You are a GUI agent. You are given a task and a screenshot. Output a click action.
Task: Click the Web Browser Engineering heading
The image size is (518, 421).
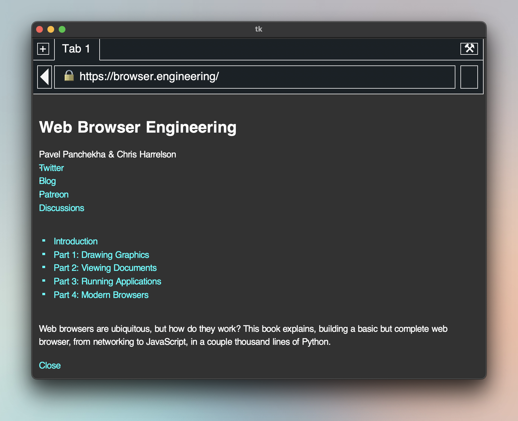(138, 127)
